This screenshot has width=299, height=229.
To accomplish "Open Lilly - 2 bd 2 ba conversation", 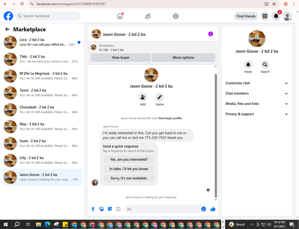I will pos(42,160).
